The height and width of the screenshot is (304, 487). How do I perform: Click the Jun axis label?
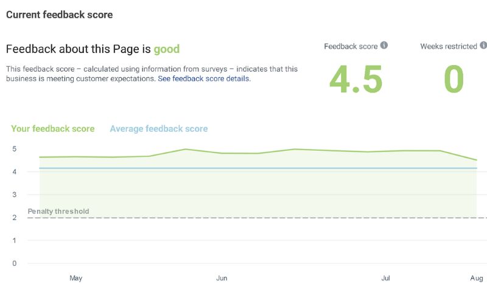coord(222,278)
